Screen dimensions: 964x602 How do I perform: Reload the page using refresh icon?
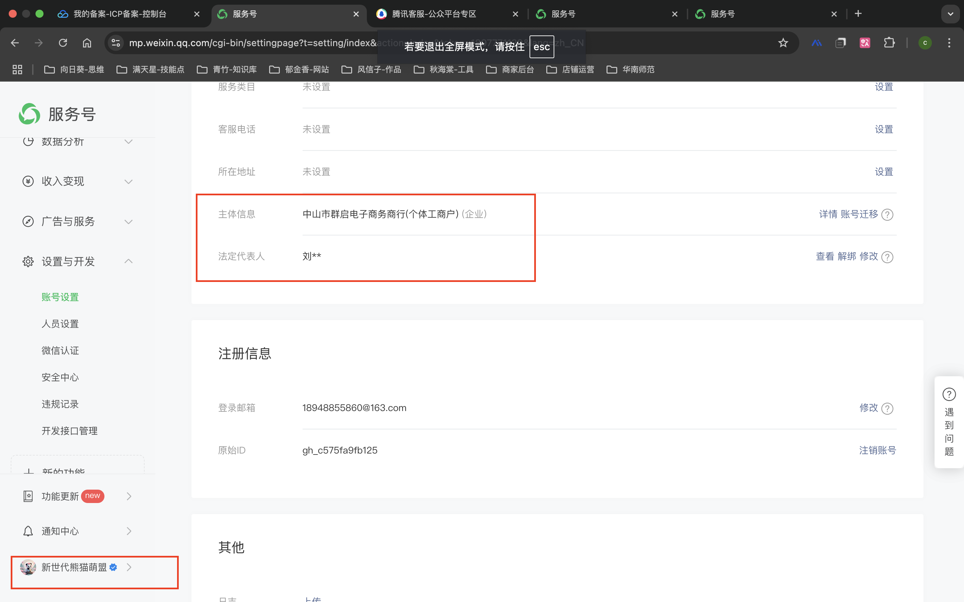point(63,43)
